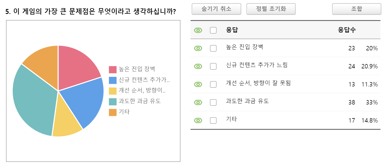The height and width of the screenshot is (165, 386).
Task: Tick the checkbox for 높은 진입 장벽
Action: pos(213,48)
